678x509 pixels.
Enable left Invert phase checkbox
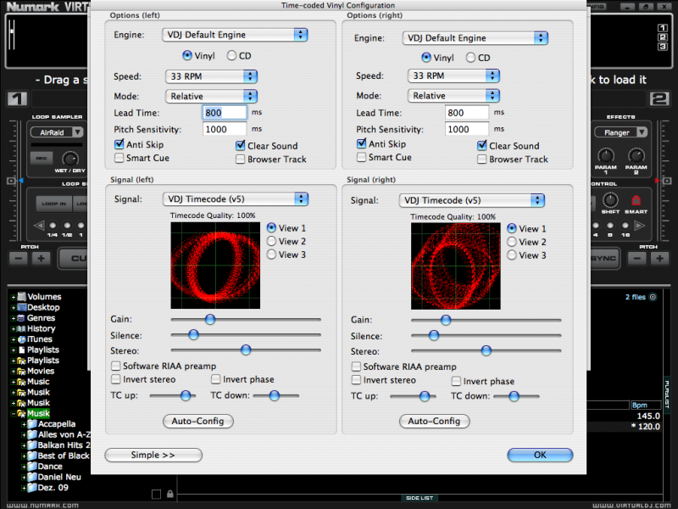tap(215, 379)
